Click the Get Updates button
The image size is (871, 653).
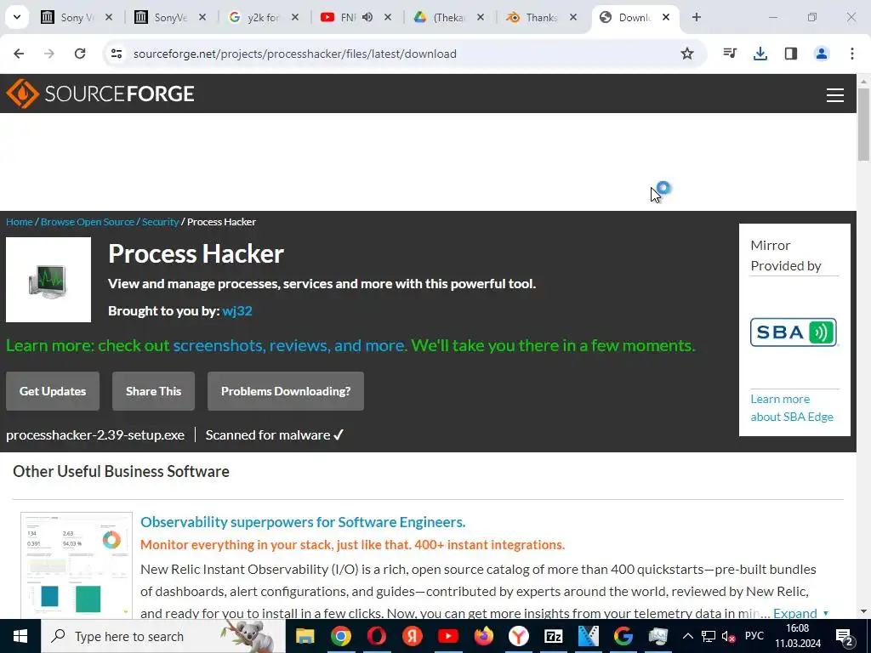point(53,391)
